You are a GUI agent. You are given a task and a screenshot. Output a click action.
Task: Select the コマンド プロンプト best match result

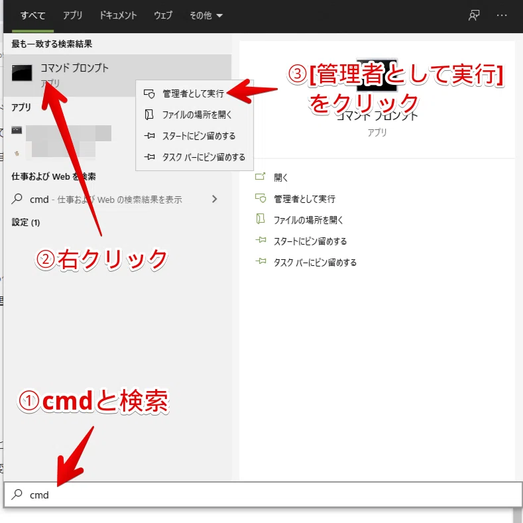click(x=117, y=76)
